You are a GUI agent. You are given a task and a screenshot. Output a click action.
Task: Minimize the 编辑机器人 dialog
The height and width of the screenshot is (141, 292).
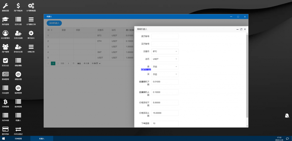pyautogui.click(x=238, y=29)
